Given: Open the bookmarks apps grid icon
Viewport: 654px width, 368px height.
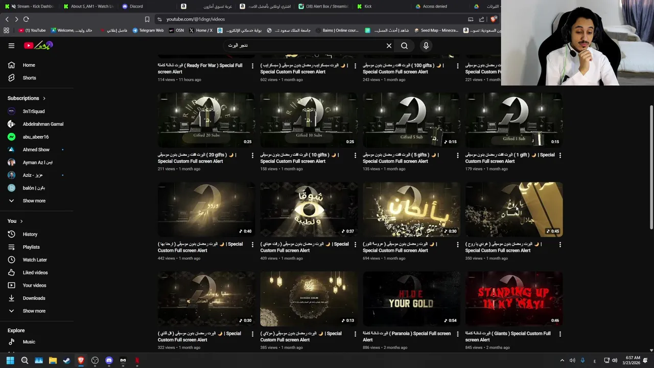Looking at the screenshot, I should point(6,30).
